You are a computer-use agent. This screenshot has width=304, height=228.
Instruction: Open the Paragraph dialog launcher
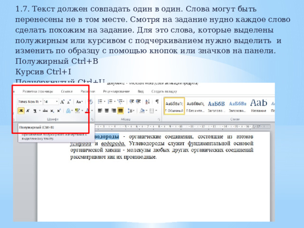(159, 119)
